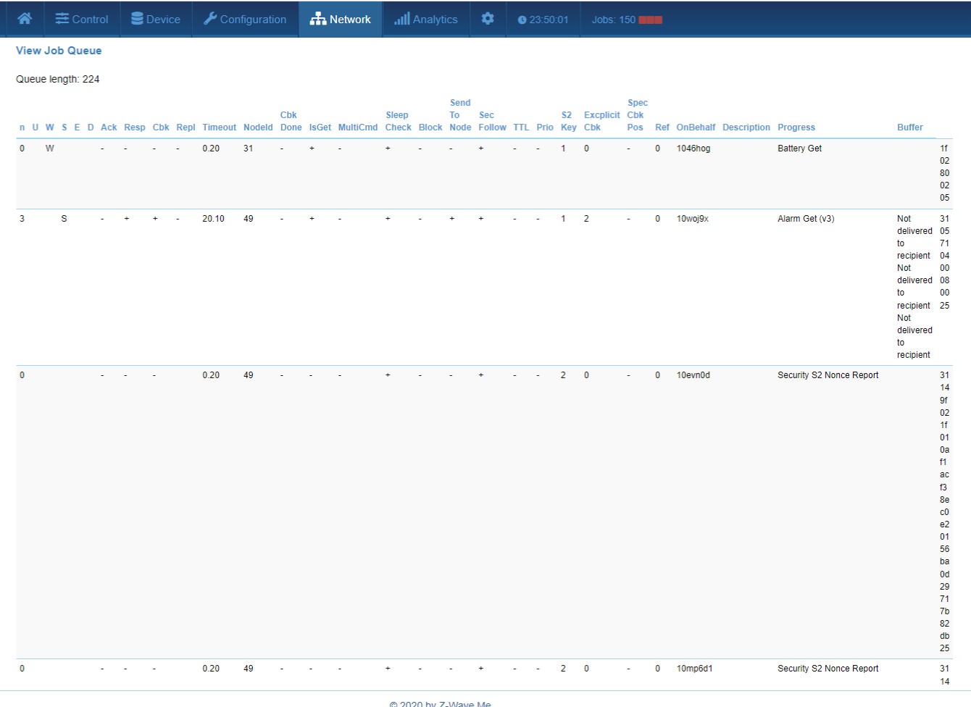Click the Resp column header

coord(135,127)
